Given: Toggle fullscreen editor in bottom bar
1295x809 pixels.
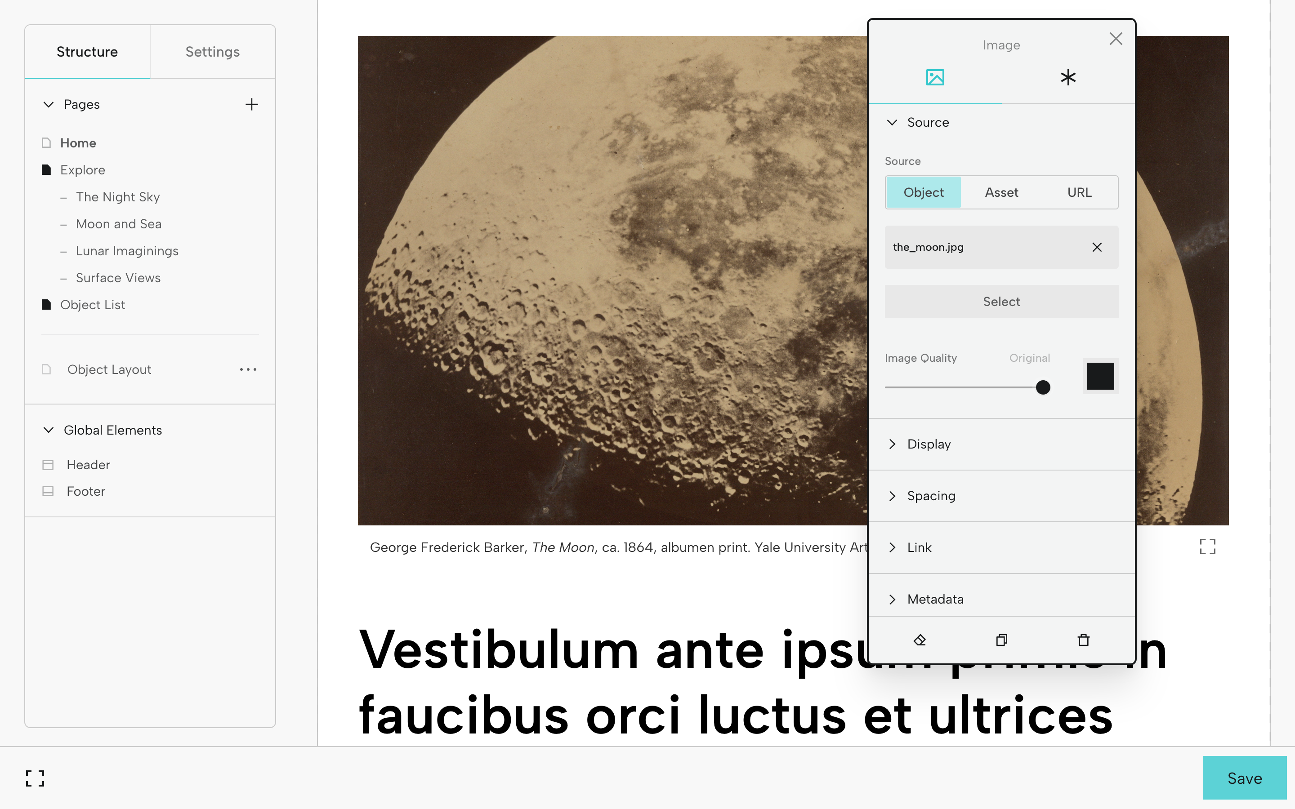Looking at the screenshot, I should point(36,778).
